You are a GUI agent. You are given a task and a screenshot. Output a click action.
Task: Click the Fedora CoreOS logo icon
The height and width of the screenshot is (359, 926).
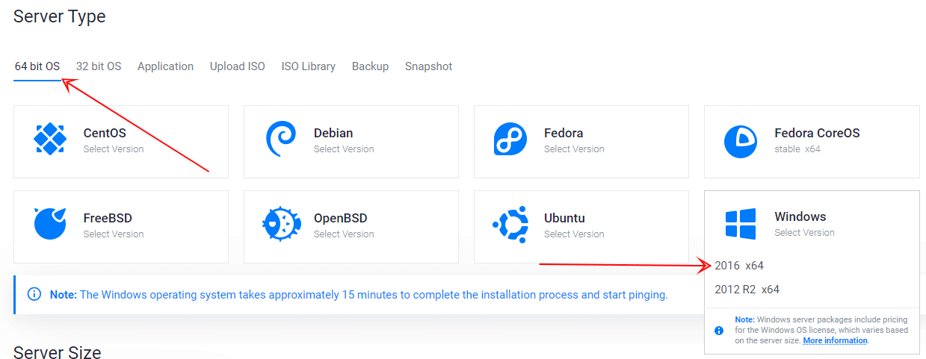[x=741, y=141]
